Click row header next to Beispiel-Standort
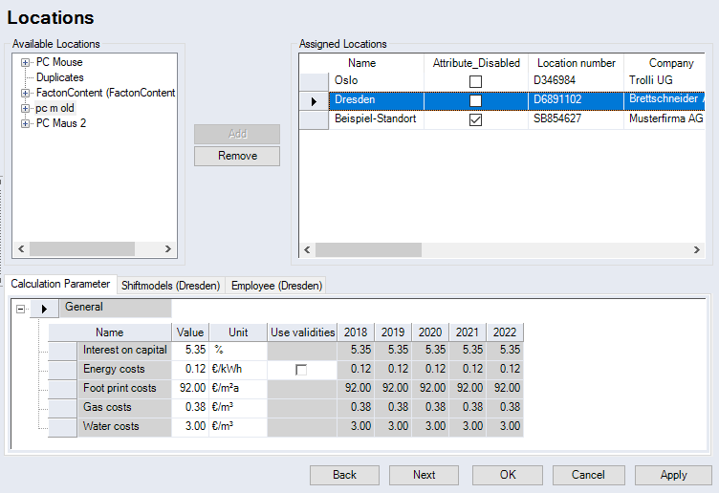Image resolution: width=719 pixels, height=493 pixels. tap(314, 119)
